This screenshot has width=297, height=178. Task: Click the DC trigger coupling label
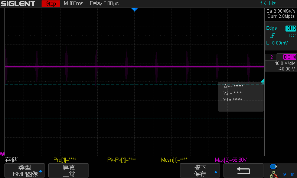292,36
